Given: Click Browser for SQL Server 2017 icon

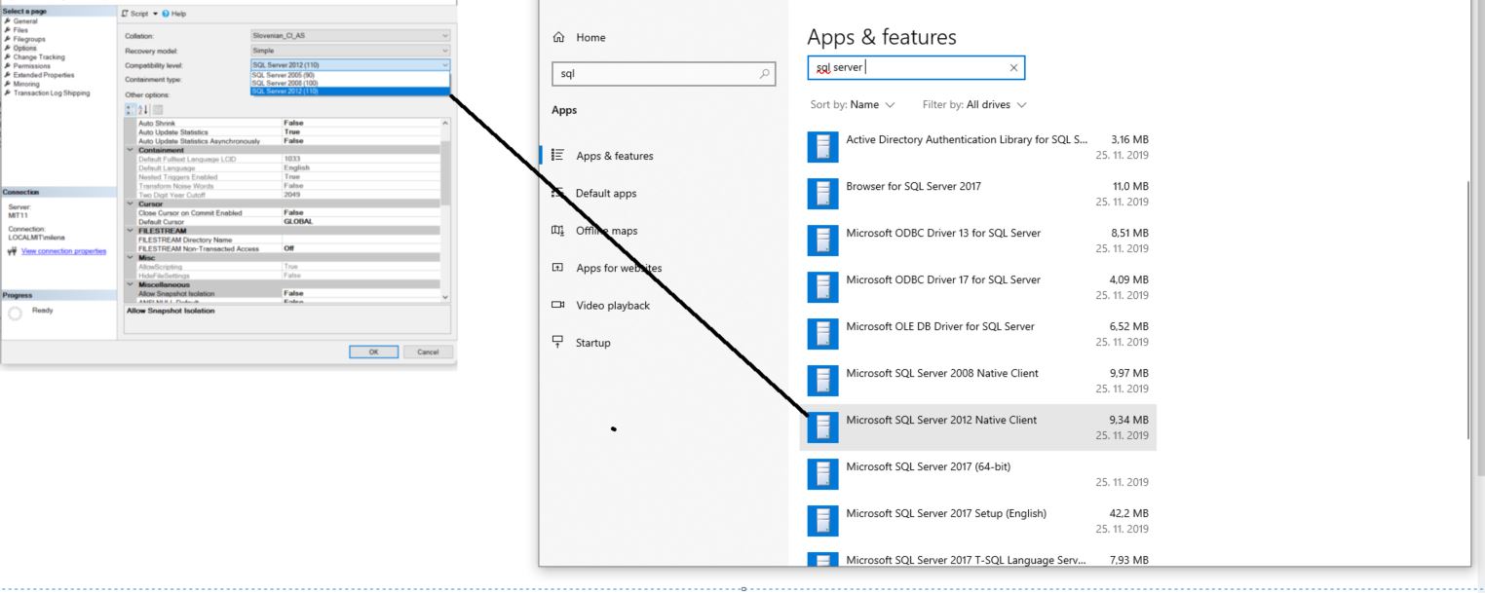Looking at the screenshot, I should (x=822, y=194).
